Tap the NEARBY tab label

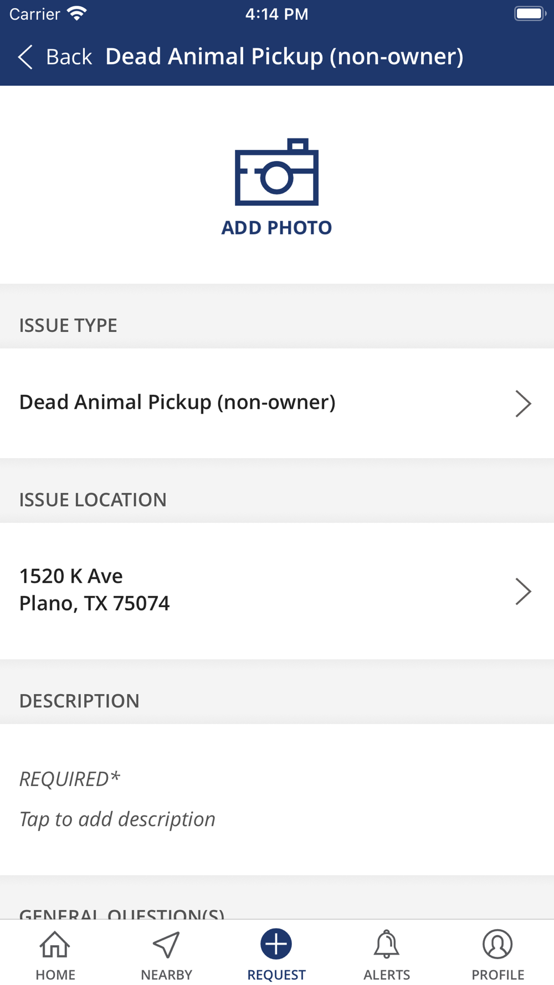166,974
